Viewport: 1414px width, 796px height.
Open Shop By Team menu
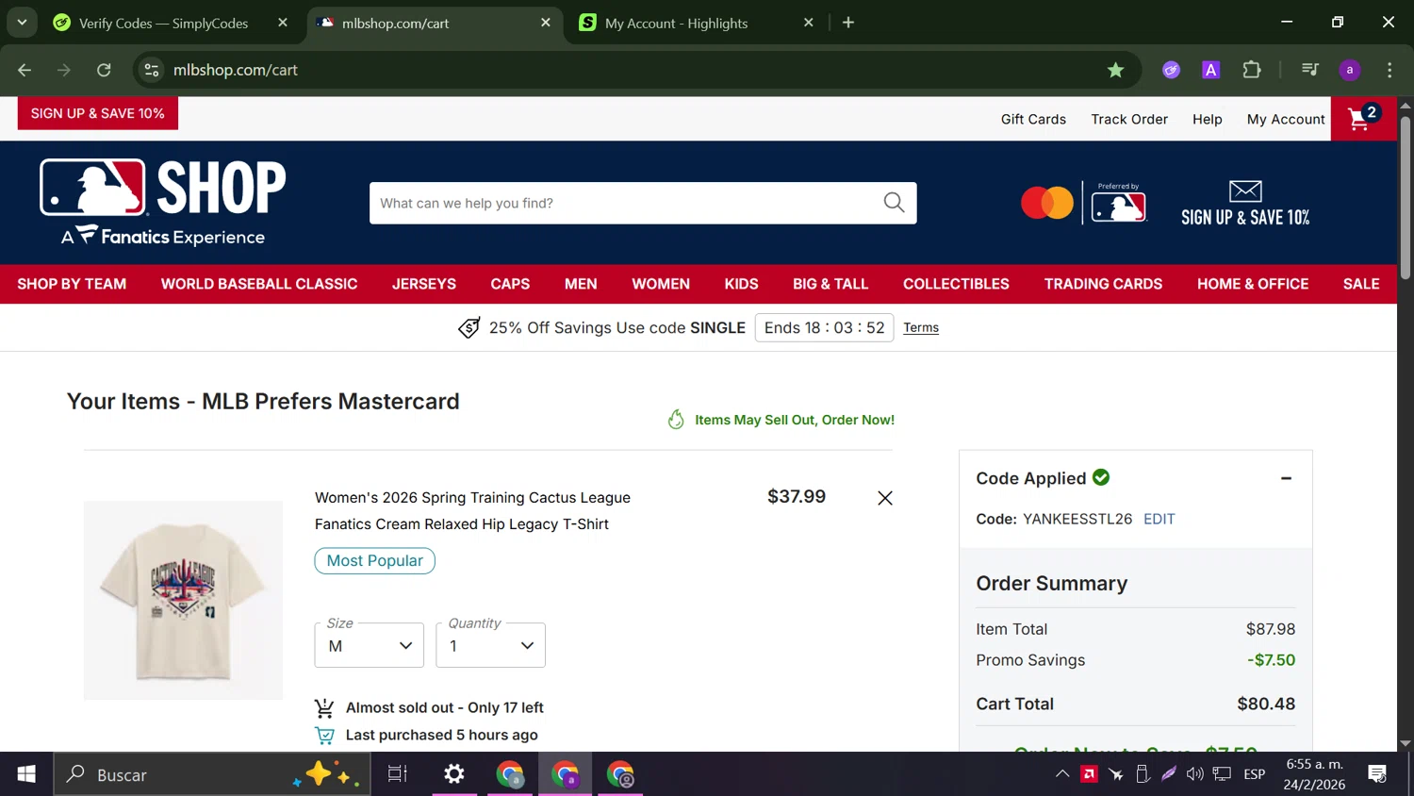(72, 284)
